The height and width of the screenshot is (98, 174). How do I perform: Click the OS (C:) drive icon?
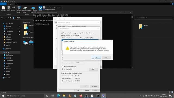pyautogui.click(x=26, y=43)
